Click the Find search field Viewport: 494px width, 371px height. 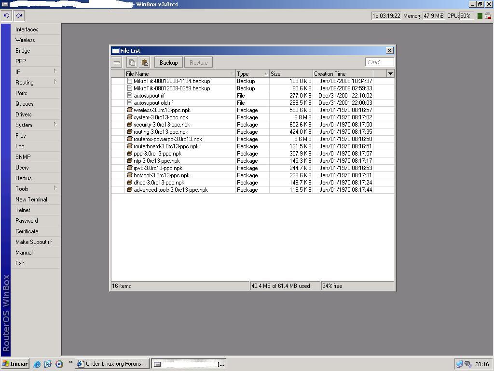379,62
